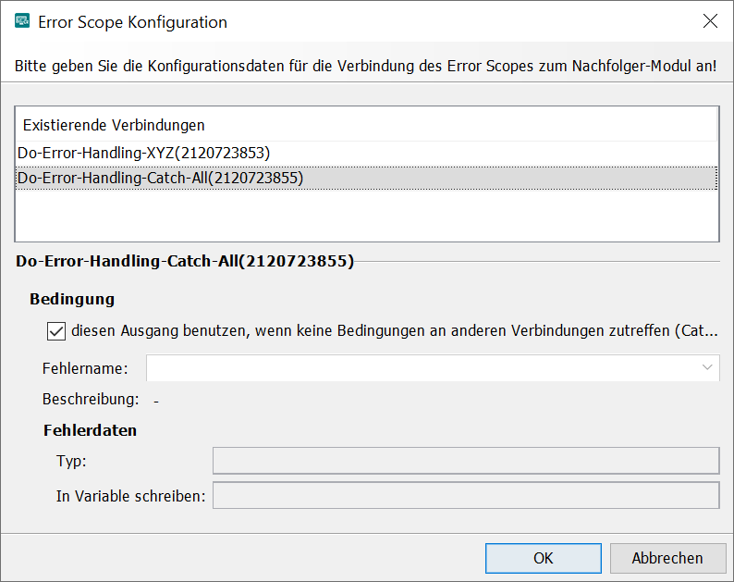The image size is (734, 582).
Task: Uncheck the catch-all Ausgang checkbox
Action: 55,330
